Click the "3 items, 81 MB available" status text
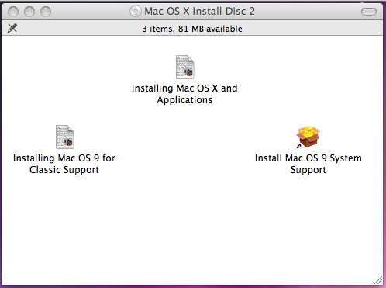This screenshot has height=288, width=386. point(192,29)
